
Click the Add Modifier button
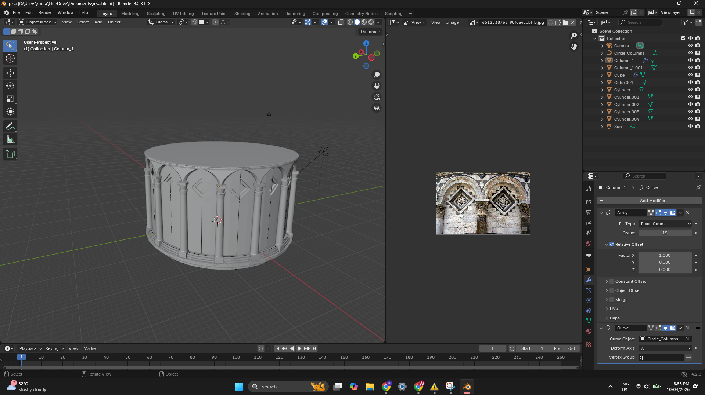650,201
